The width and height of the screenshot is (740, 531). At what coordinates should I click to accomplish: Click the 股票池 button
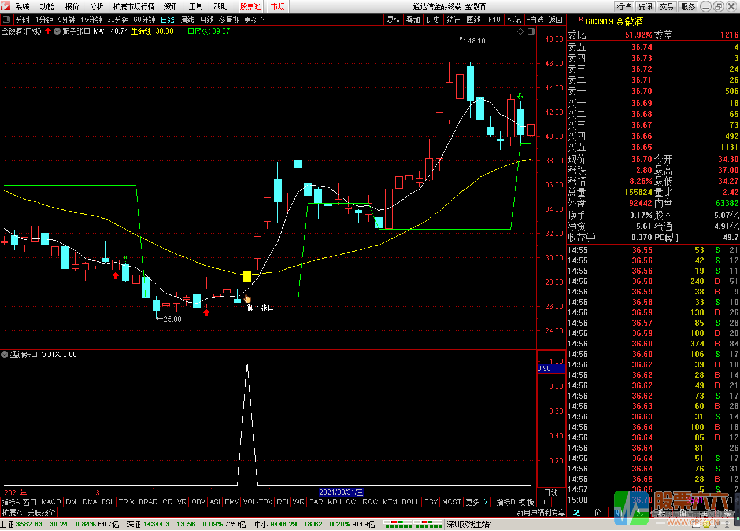pos(250,6)
